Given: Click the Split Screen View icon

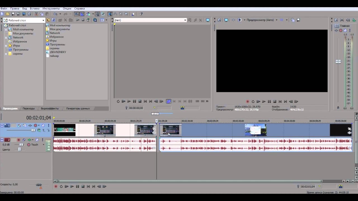Looking at the screenshot, I should 240,20.
